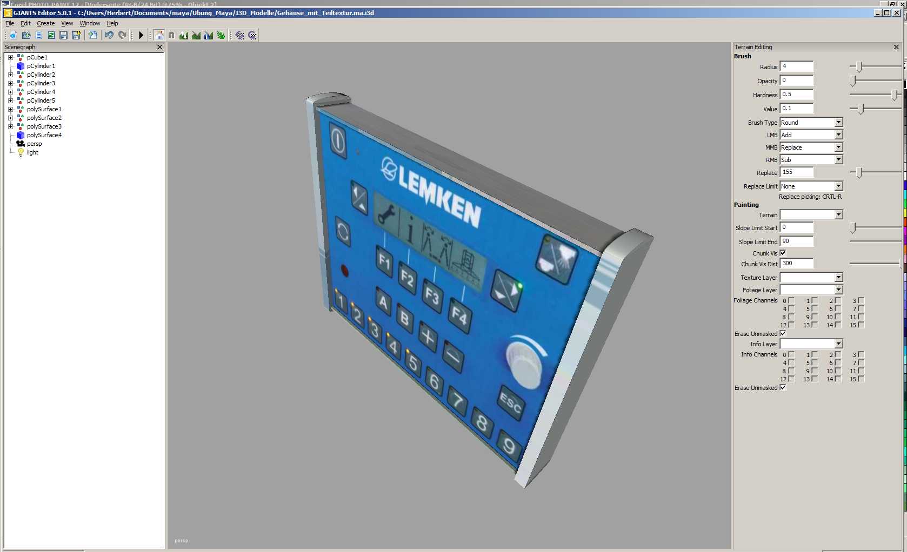907x552 pixels.
Task: Click the black Play arrow icon
Action: pyautogui.click(x=141, y=35)
